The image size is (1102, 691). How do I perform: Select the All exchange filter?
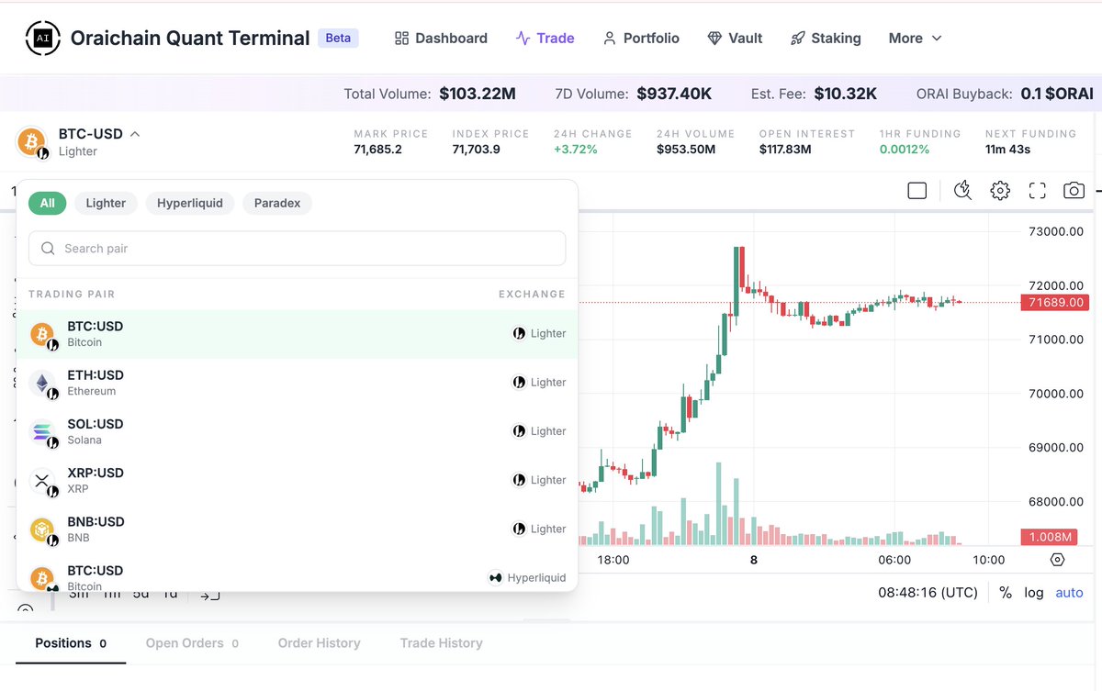click(48, 203)
